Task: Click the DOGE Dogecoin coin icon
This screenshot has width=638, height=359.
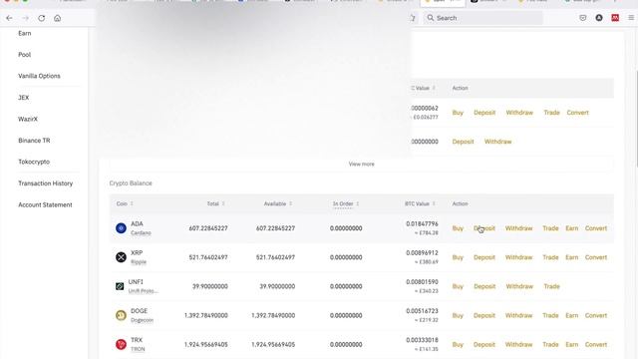Action: point(121,315)
